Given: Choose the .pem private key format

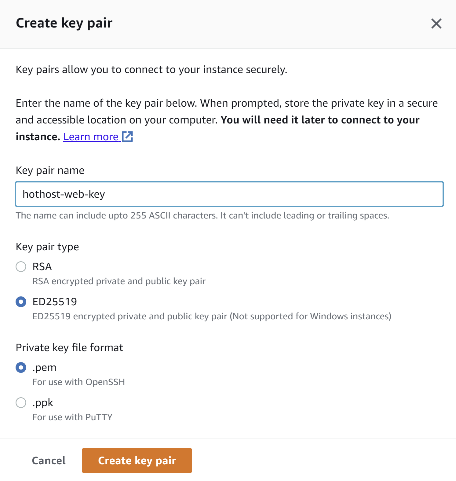Looking at the screenshot, I should [x=21, y=367].
